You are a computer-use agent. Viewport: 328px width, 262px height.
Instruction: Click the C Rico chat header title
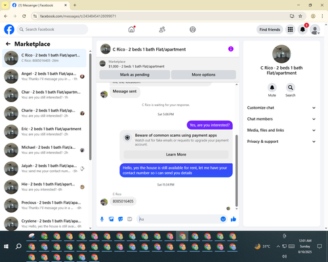click(149, 49)
